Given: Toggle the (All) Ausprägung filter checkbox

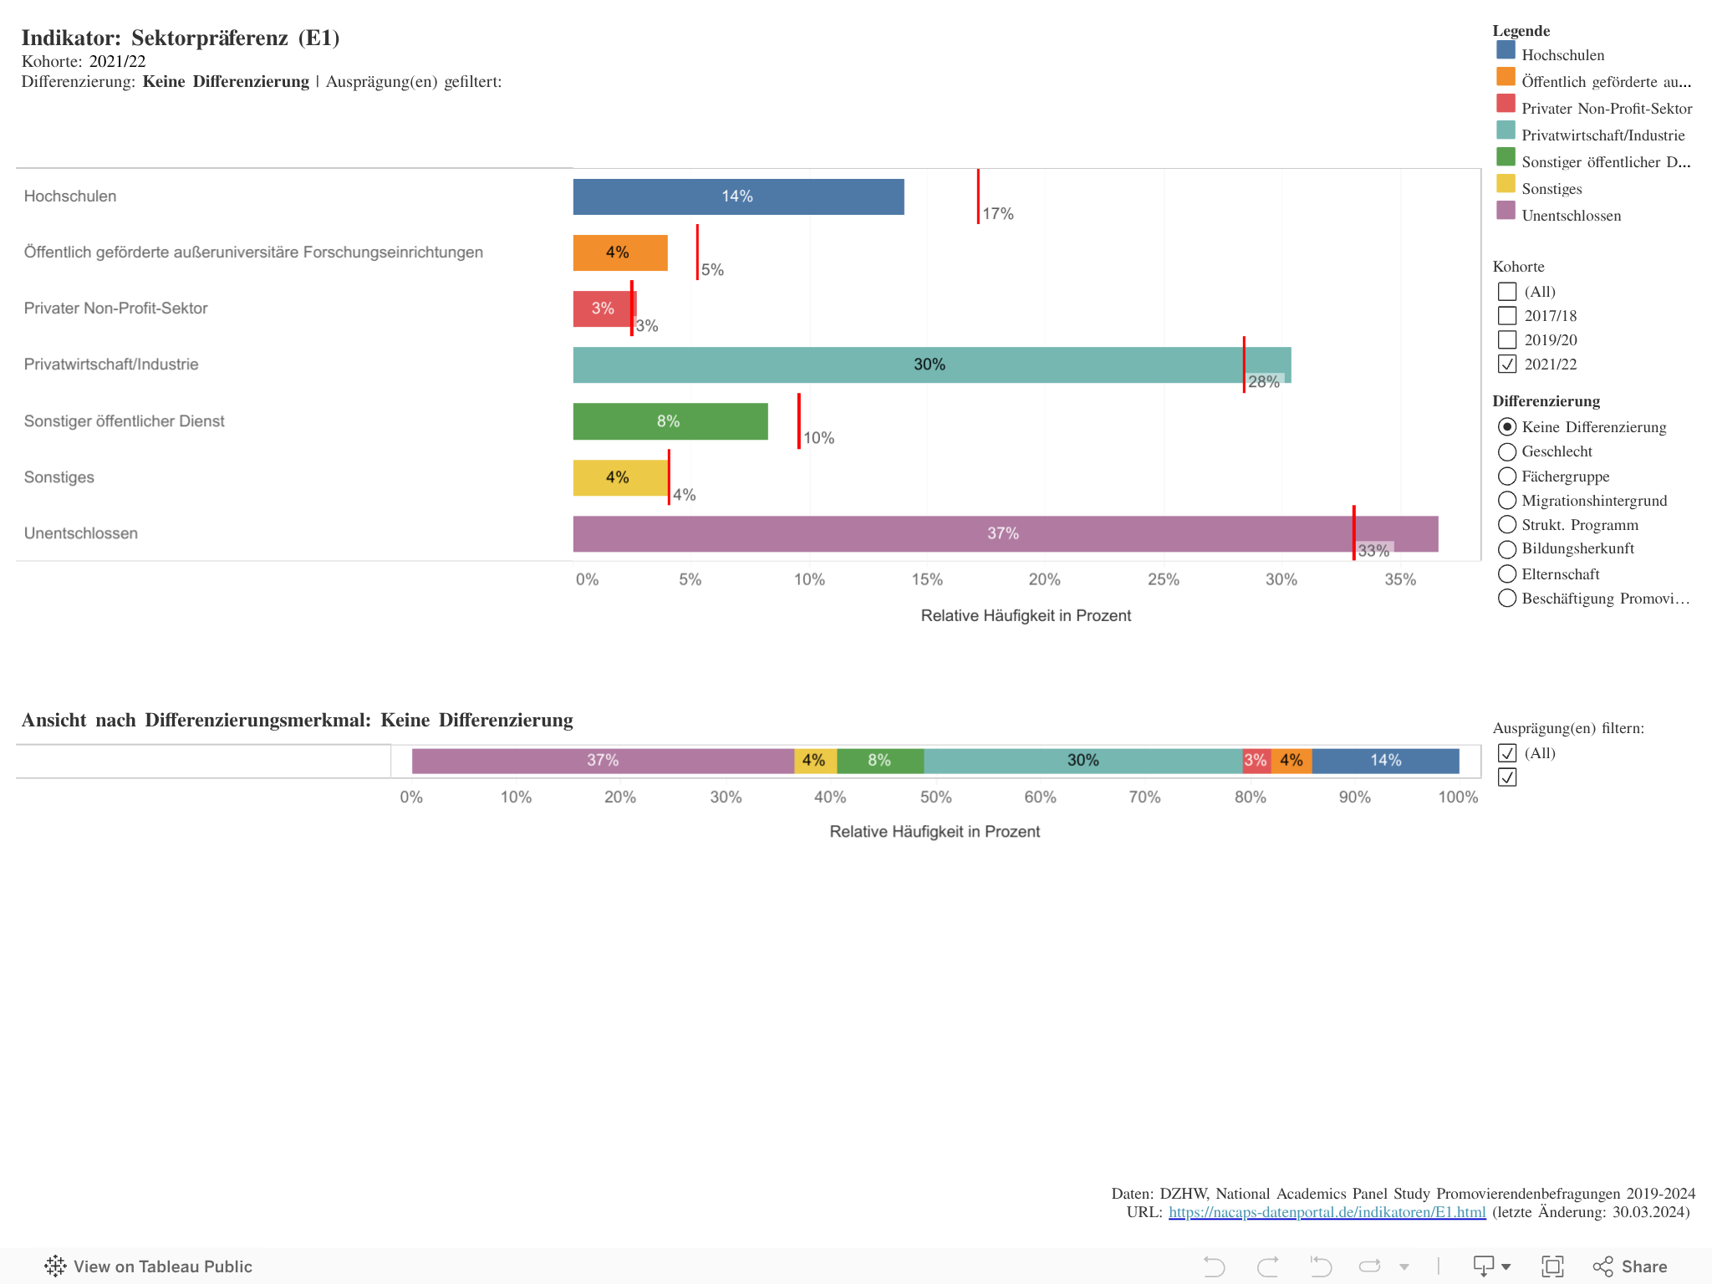Looking at the screenshot, I should point(1507,753).
